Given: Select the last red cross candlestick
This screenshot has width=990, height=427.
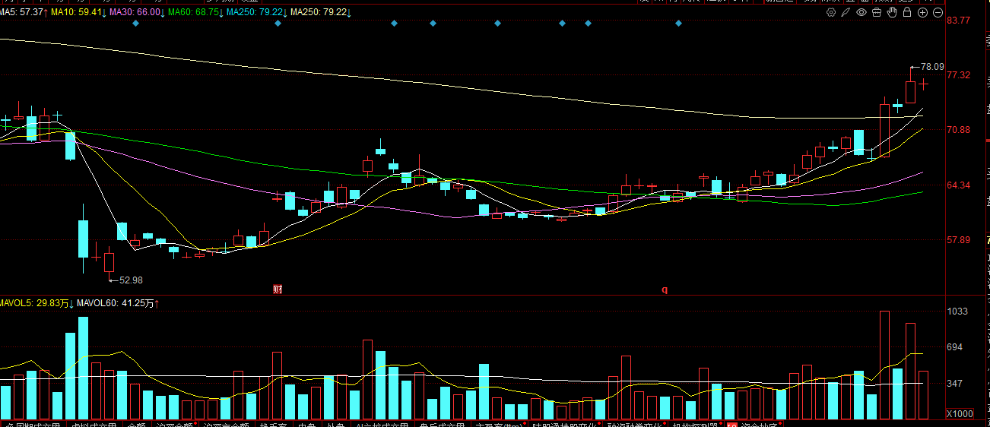Looking at the screenshot, I should (x=923, y=84).
